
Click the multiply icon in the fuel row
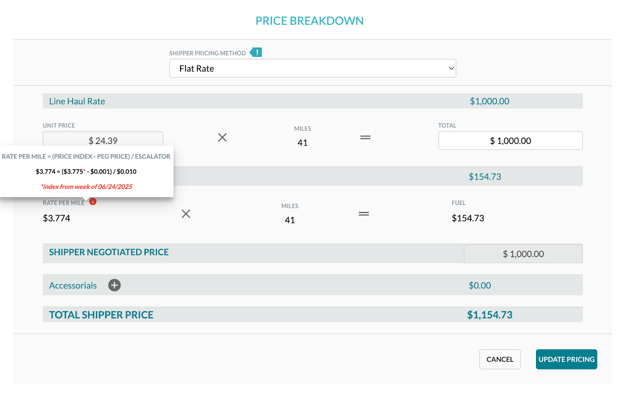click(186, 214)
